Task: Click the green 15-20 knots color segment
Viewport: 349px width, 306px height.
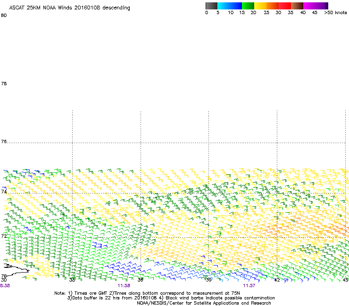Action: click(248, 6)
